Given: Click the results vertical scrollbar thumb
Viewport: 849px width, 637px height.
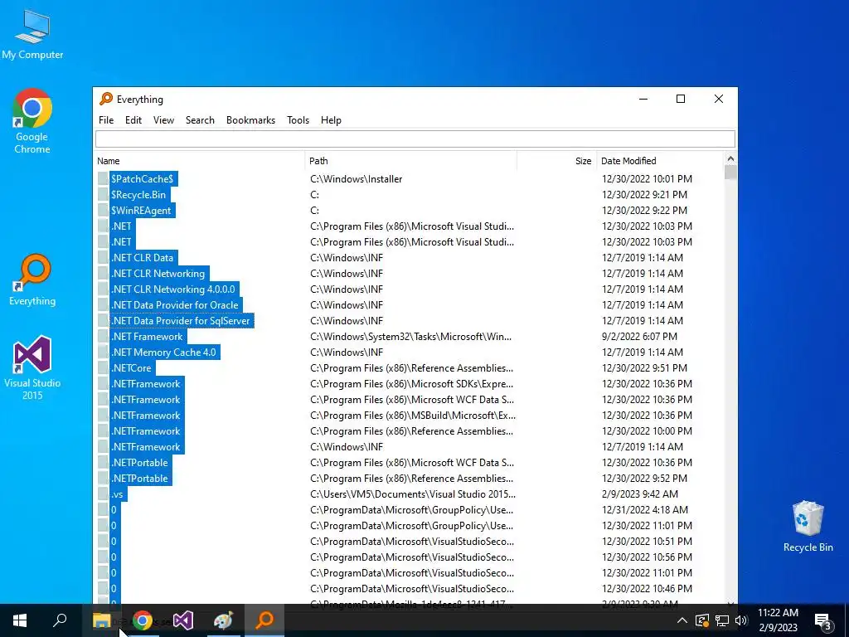Looking at the screenshot, I should pyautogui.click(x=730, y=173).
